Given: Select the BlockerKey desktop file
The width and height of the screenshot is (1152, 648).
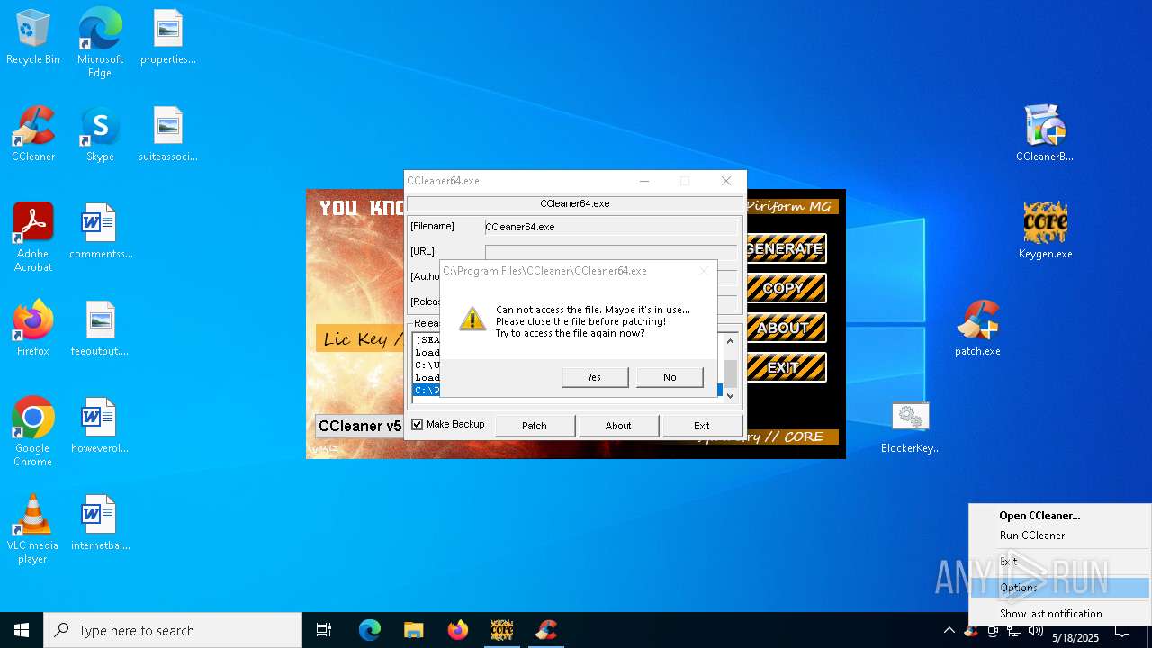Looking at the screenshot, I should click(911, 427).
